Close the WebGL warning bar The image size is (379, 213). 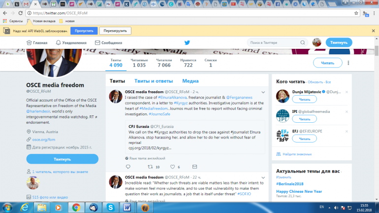pyautogui.click(x=373, y=31)
